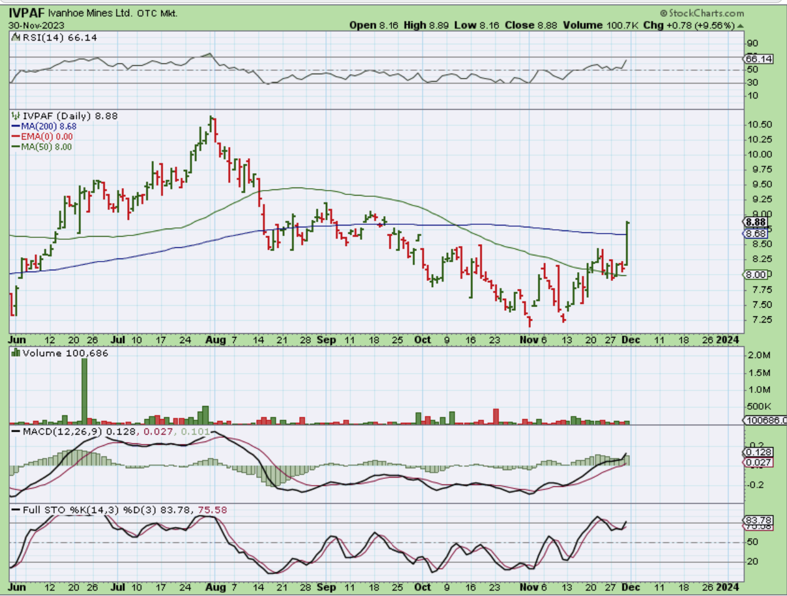Click the red EMA(0) legend dash

pos(16,136)
